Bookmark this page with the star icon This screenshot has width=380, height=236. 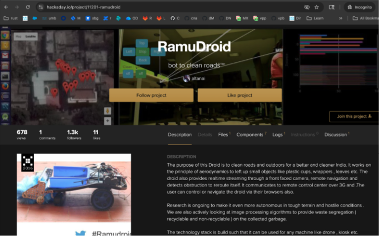317,7
